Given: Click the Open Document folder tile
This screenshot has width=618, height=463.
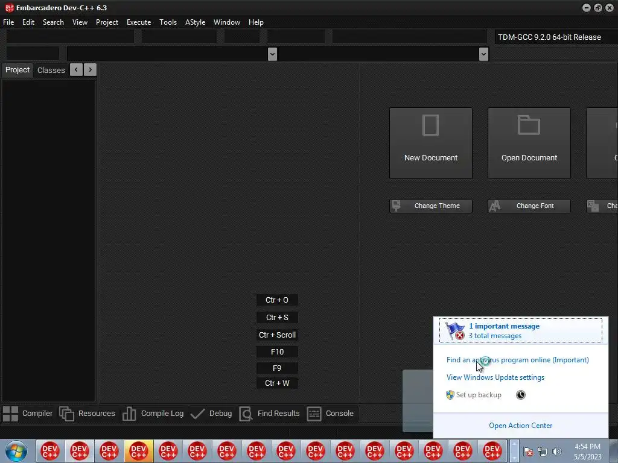Looking at the screenshot, I should click(x=529, y=143).
